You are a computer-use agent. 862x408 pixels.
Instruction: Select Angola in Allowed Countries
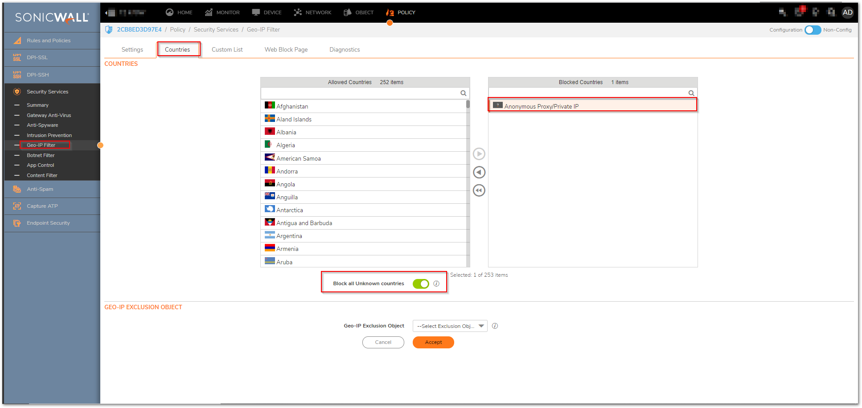363,184
